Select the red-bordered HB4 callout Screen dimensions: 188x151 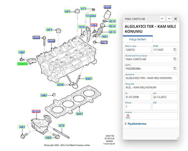pyautogui.click(x=94, y=25)
